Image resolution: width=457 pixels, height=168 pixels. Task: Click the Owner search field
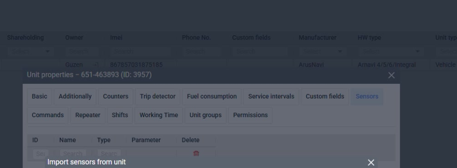click(x=82, y=52)
